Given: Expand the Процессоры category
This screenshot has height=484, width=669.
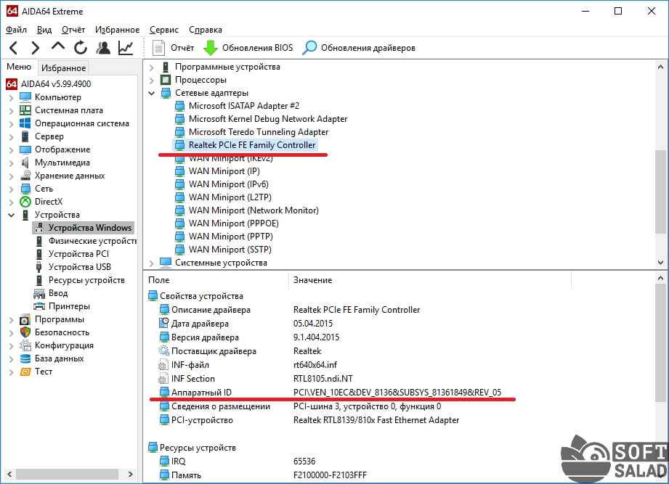Looking at the screenshot, I should [x=152, y=80].
